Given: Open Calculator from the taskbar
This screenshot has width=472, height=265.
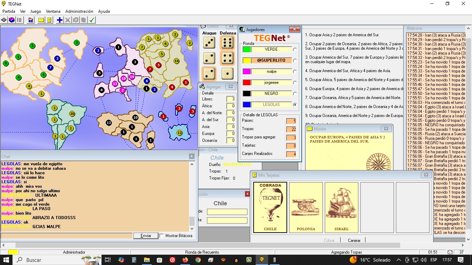Looking at the screenshot, I should click(x=134, y=260).
